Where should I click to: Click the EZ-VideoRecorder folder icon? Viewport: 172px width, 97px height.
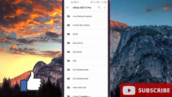69,79
